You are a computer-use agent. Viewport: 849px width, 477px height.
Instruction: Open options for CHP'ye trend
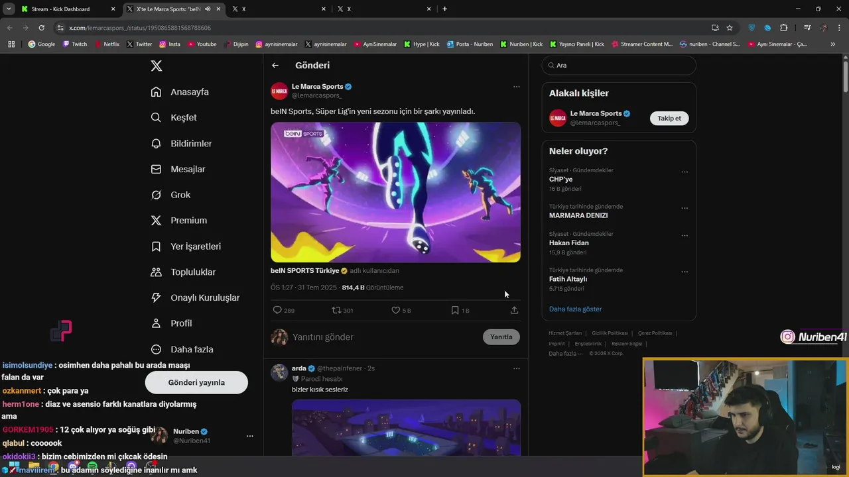tap(685, 172)
